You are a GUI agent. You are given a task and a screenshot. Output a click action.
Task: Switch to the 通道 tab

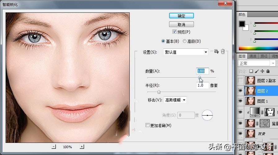coord(253,56)
